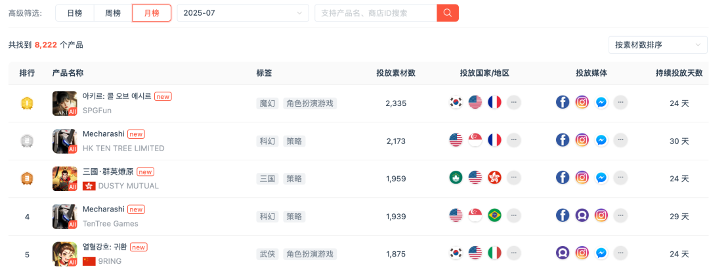Expand more countries for the SPGFun row
The width and height of the screenshot is (709, 269).
[x=513, y=102]
